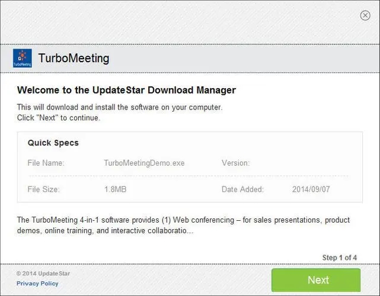Viewport: 380px width, 296px height.
Task: Click the 'Click "Next" to continue' line
Action: [x=58, y=117]
